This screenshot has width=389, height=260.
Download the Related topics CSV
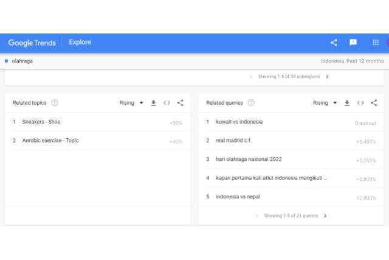154,103
